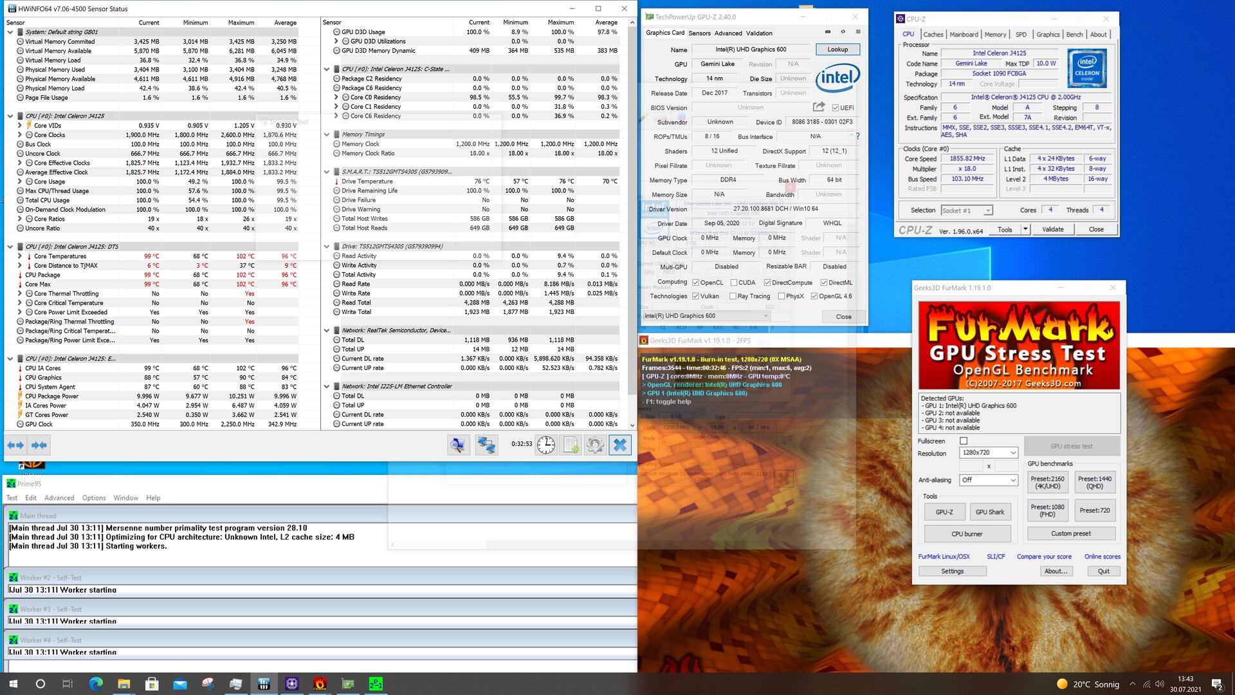Click the HWiNFO reset clock icon
1235x695 pixels.
pos(545,445)
